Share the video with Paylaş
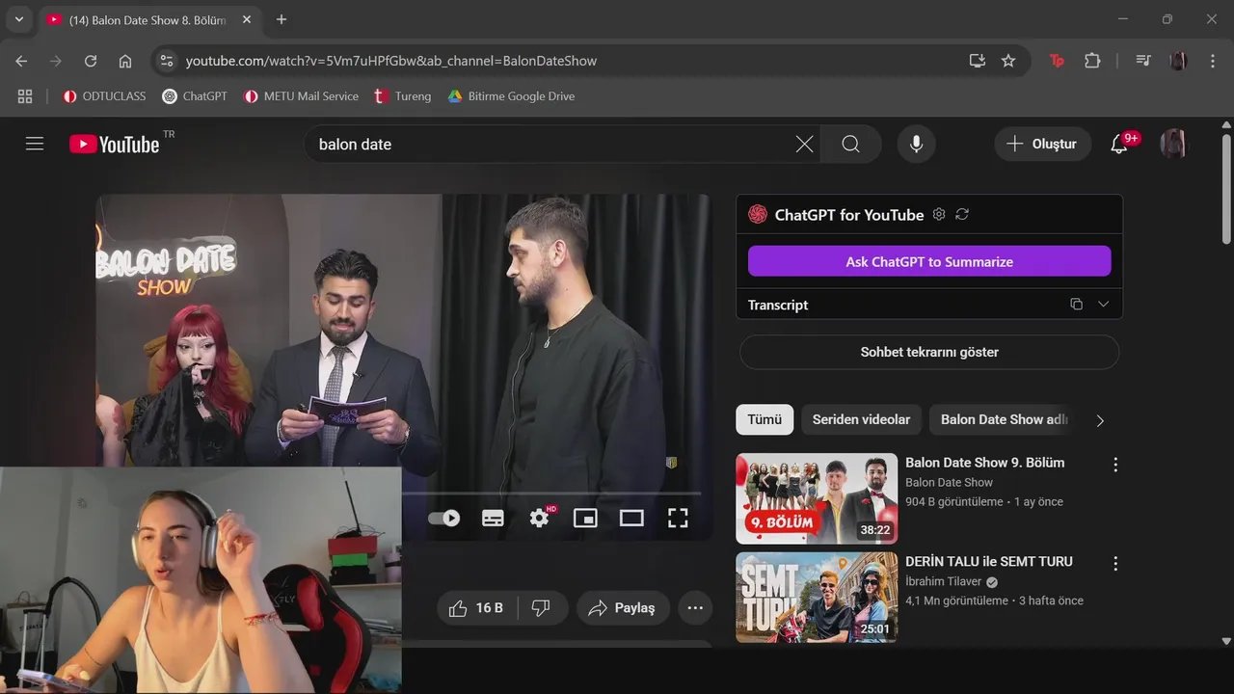Screen dimensions: 1234x694 point(623,608)
